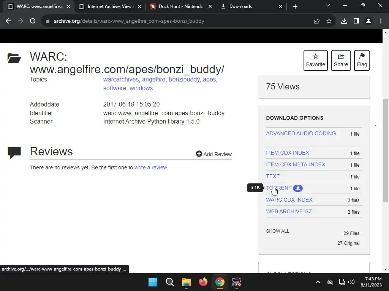Open the Chrome three-dot menu

pyautogui.click(x=381, y=21)
